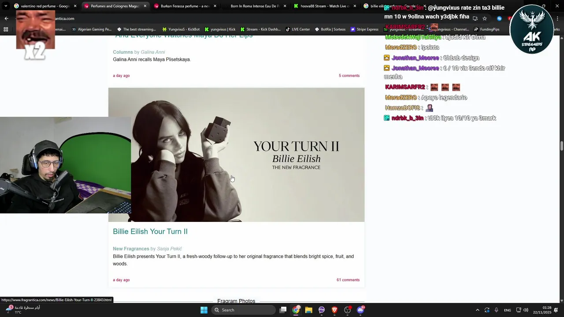
Task: Click the blue Shazam extension icon
Action: point(499,18)
